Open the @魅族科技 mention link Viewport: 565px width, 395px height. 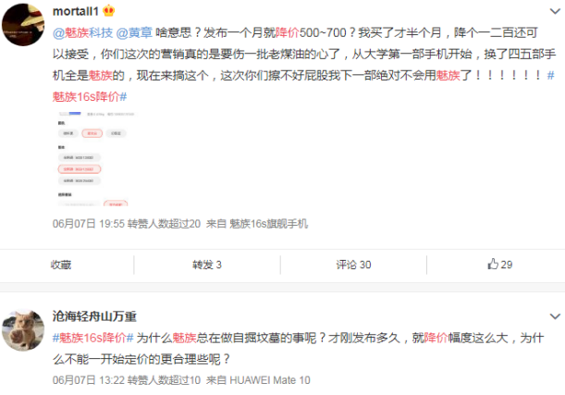point(83,32)
